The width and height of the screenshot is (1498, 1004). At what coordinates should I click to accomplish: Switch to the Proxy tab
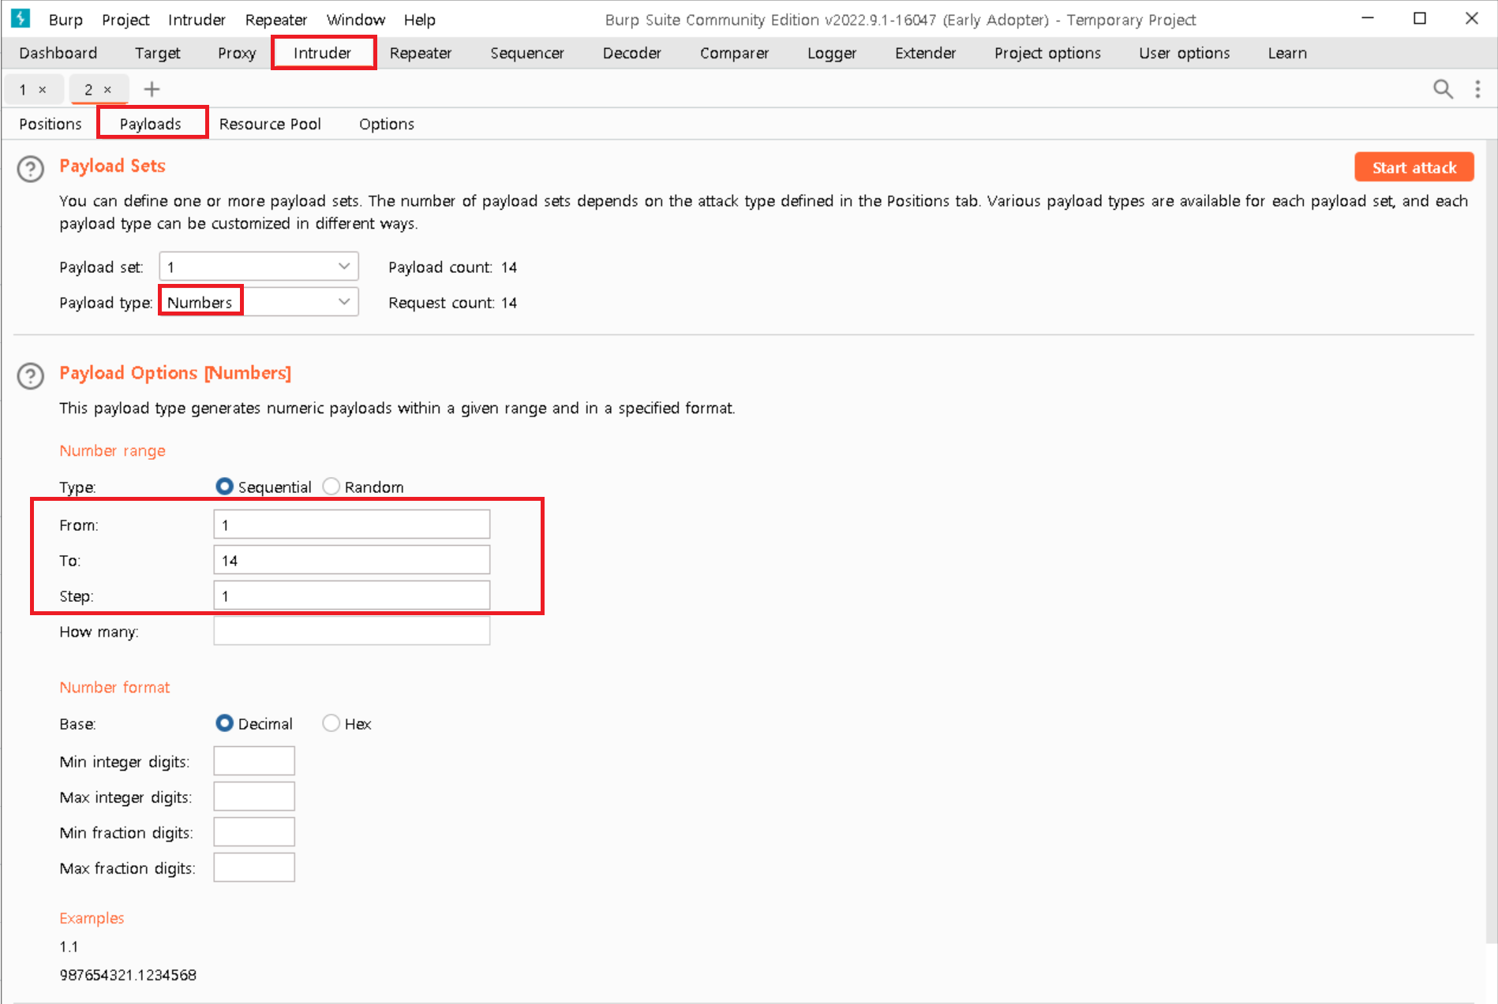tap(237, 53)
